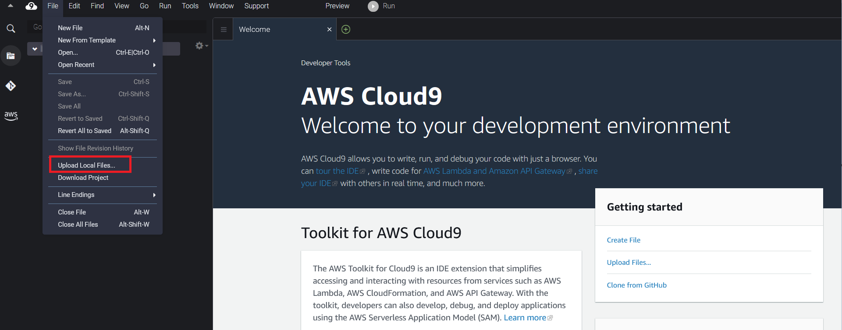Image resolution: width=842 pixels, height=330 pixels.
Task: Open the Source Control git panel
Action: tap(11, 86)
